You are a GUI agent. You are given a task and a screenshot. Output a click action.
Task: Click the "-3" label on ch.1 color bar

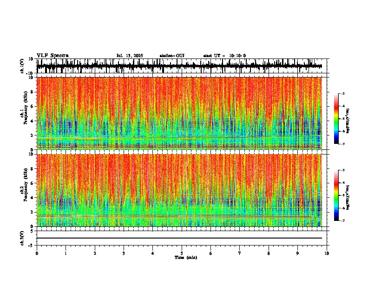342,94
